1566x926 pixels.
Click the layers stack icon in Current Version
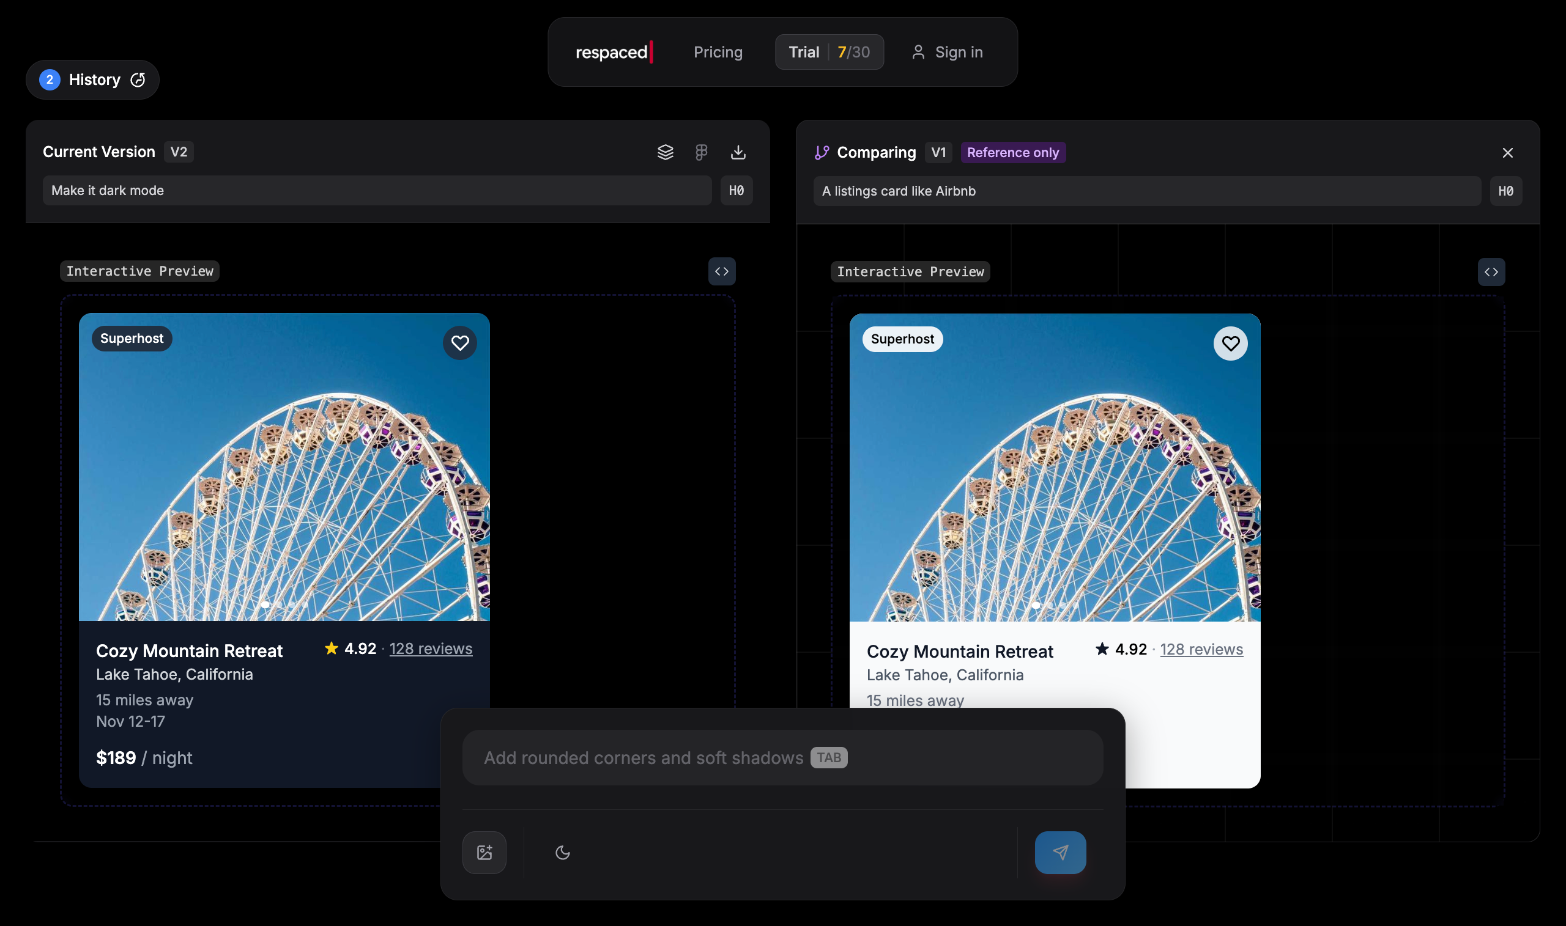[x=665, y=152]
